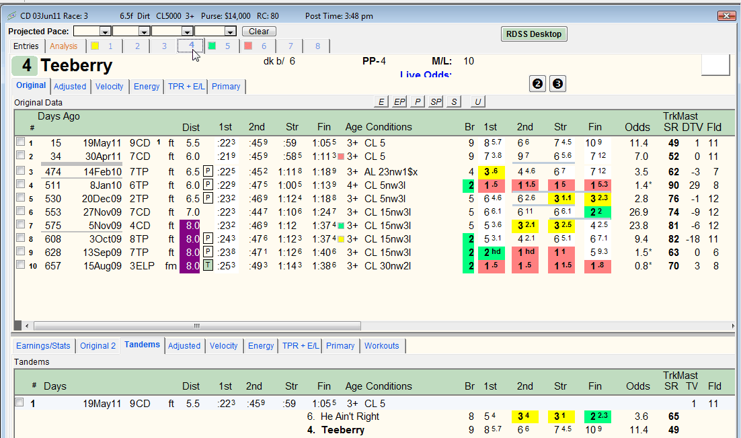Tick checkbox for line 9, 13Sep09

(x=20, y=251)
